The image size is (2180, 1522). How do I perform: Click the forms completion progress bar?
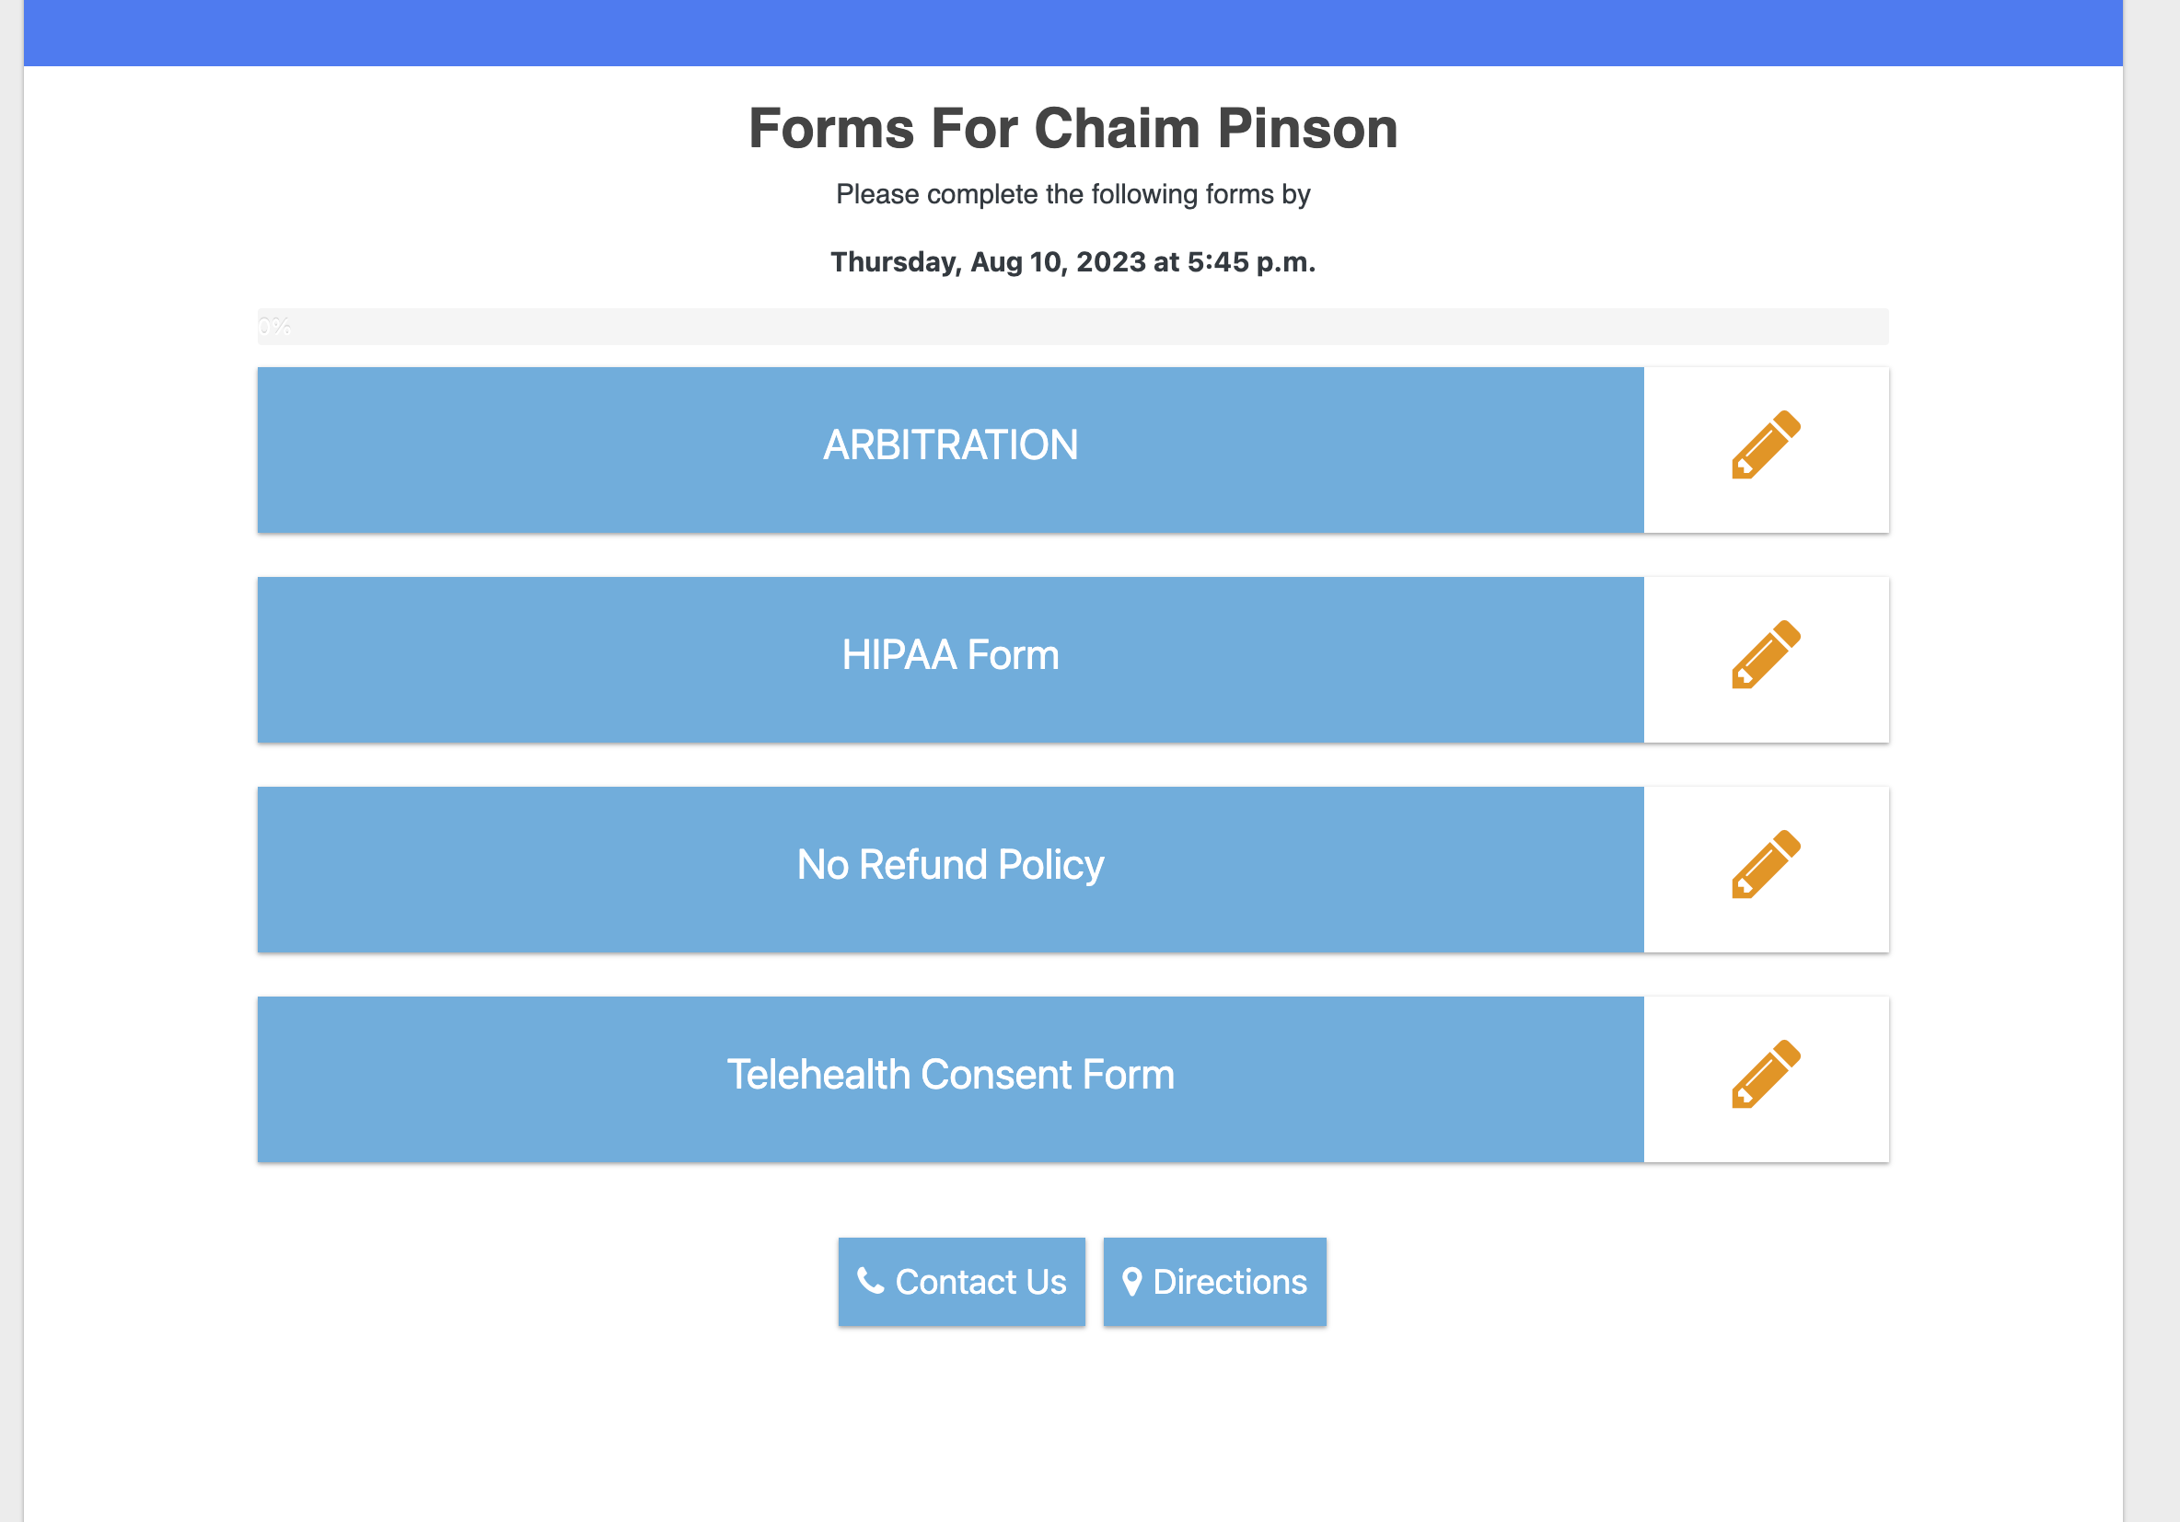[1073, 327]
